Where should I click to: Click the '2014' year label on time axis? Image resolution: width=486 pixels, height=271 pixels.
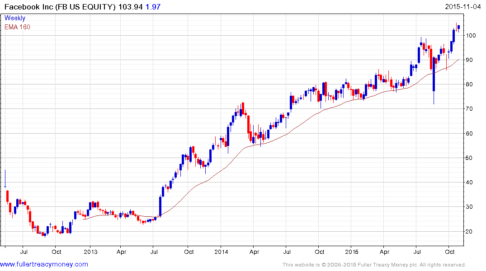point(221,252)
